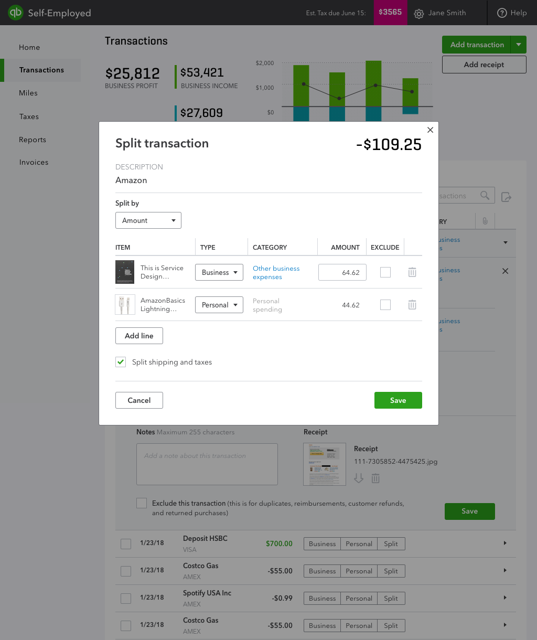Open the Split by Amount dropdown
This screenshot has width=537, height=640.
click(148, 220)
